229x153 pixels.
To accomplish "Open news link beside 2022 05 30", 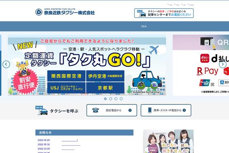I will click(x=71, y=145).
